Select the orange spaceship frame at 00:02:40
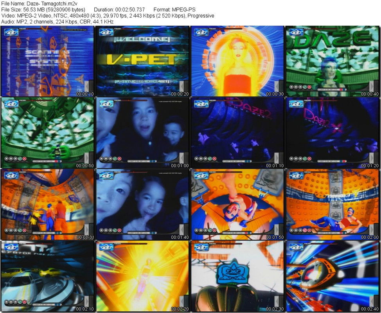Image resolution: width=381 pixels, height=313 pixels. [x=332, y=276]
